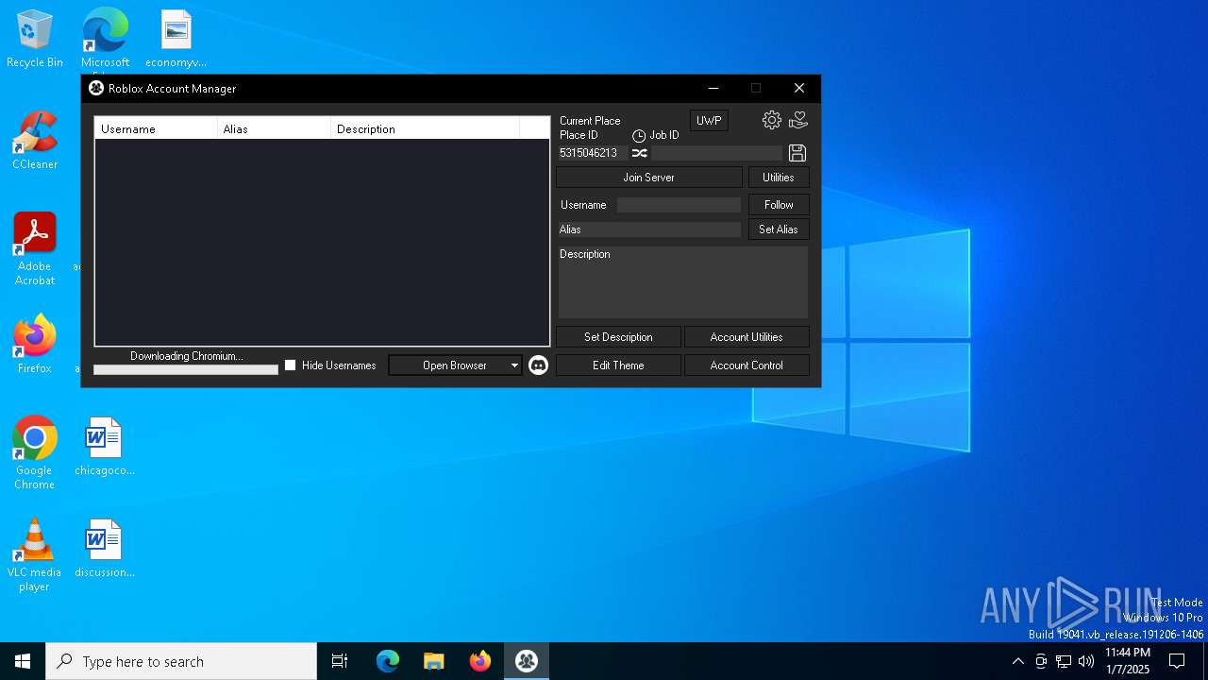Close the Roblox Account Manager window
The height and width of the screenshot is (680, 1208).
point(799,88)
